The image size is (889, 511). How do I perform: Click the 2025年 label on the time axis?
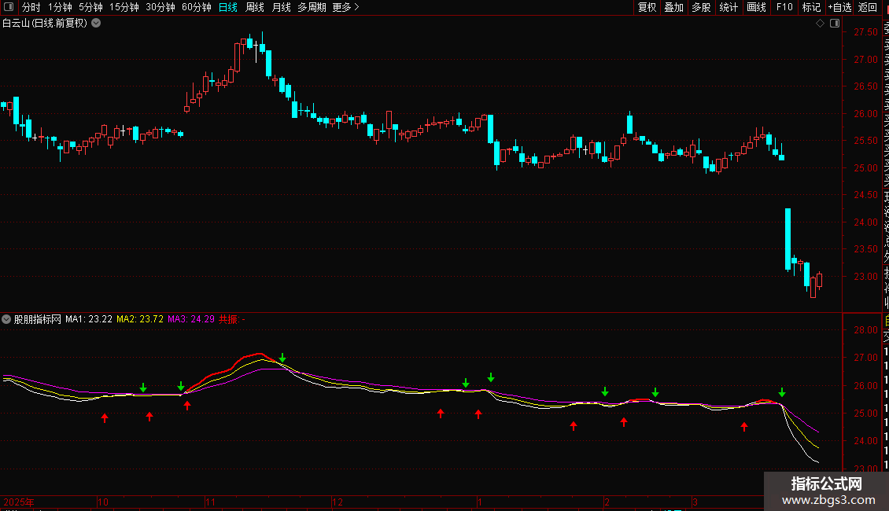coord(19,502)
